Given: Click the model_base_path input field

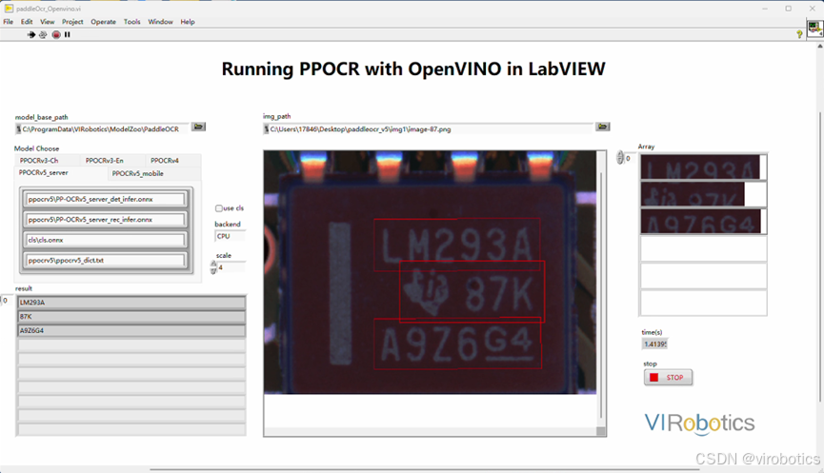Looking at the screenshot, I should pos(102,129).
